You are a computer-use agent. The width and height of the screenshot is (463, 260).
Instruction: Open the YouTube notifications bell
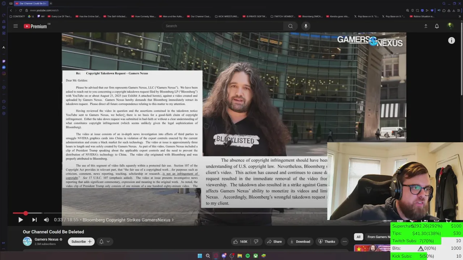437,26
